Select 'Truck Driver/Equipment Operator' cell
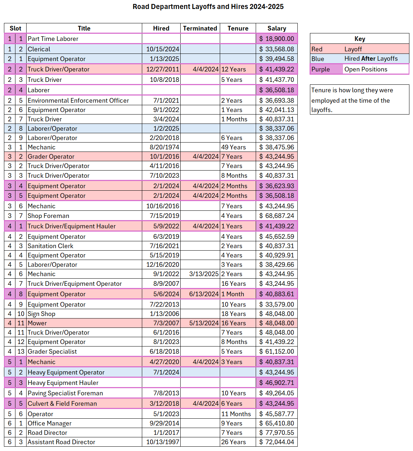413x451 pixels. 84,284
